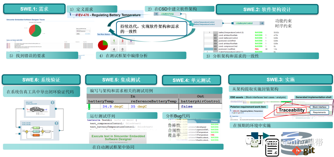
Task: Click the SWE.3 banner
Action: tap(280, 79)
